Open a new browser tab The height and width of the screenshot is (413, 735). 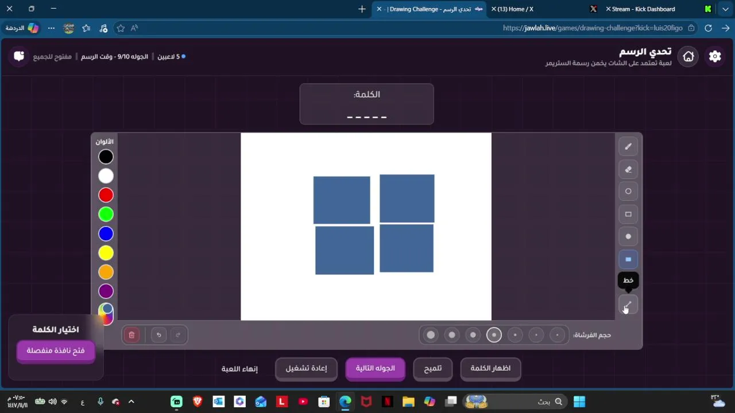pos(362,9)
